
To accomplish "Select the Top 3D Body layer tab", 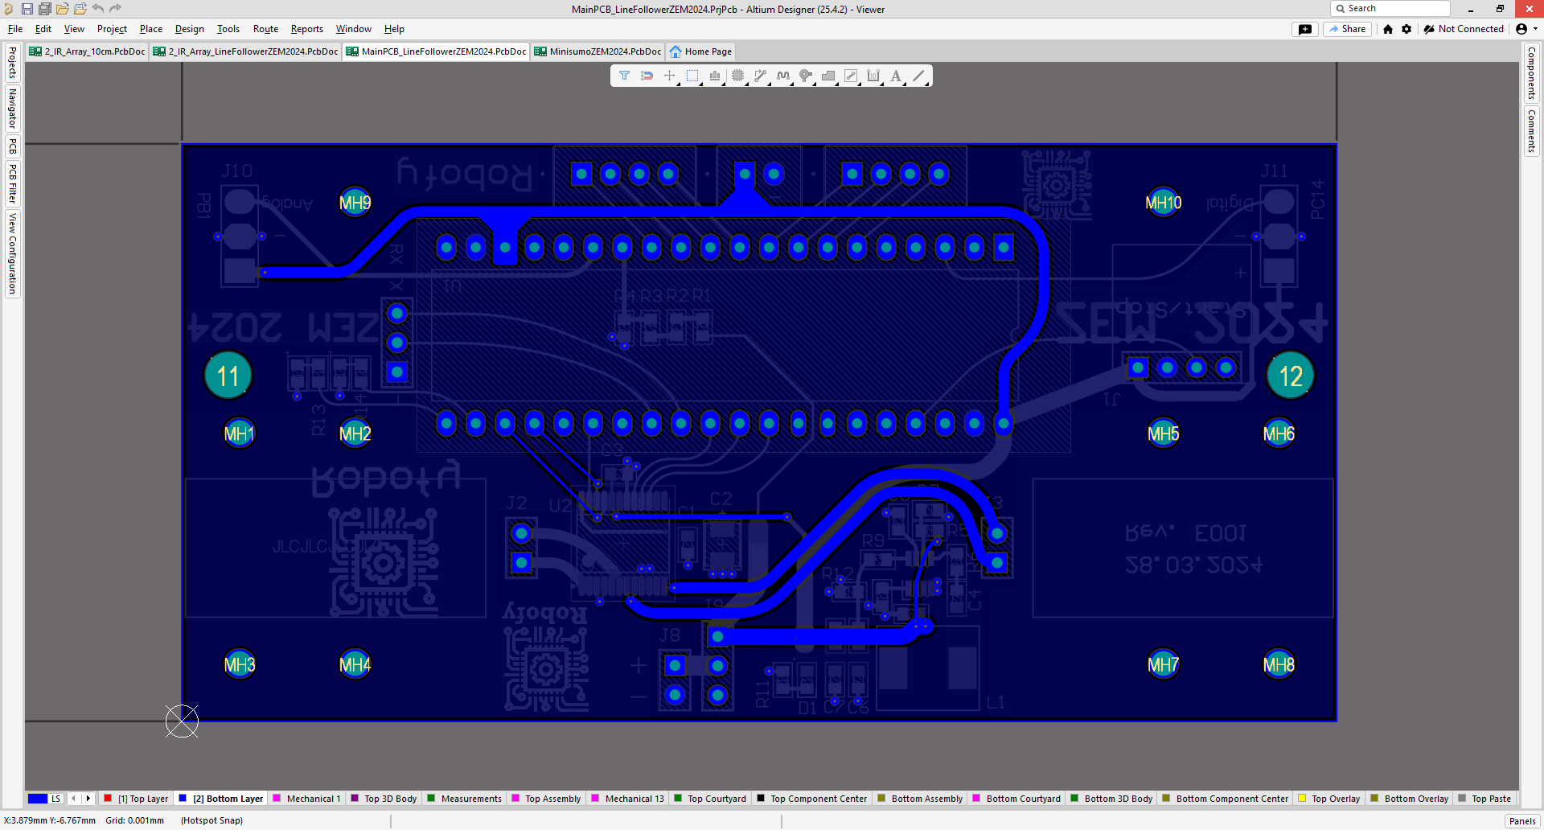I will coord(384,799).
